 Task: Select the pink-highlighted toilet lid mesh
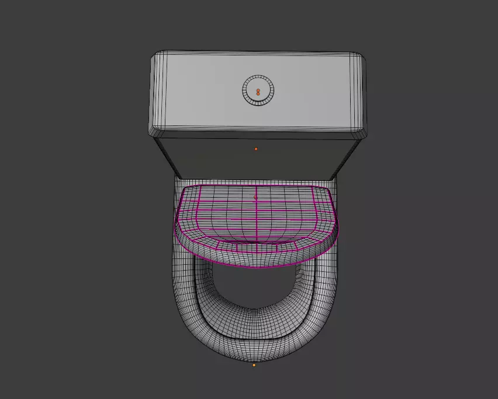pos(257,225)
